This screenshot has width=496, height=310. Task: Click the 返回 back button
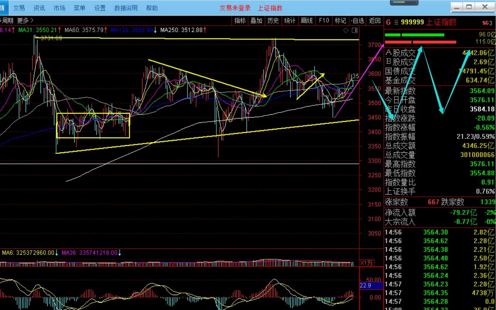click(374, 21)
